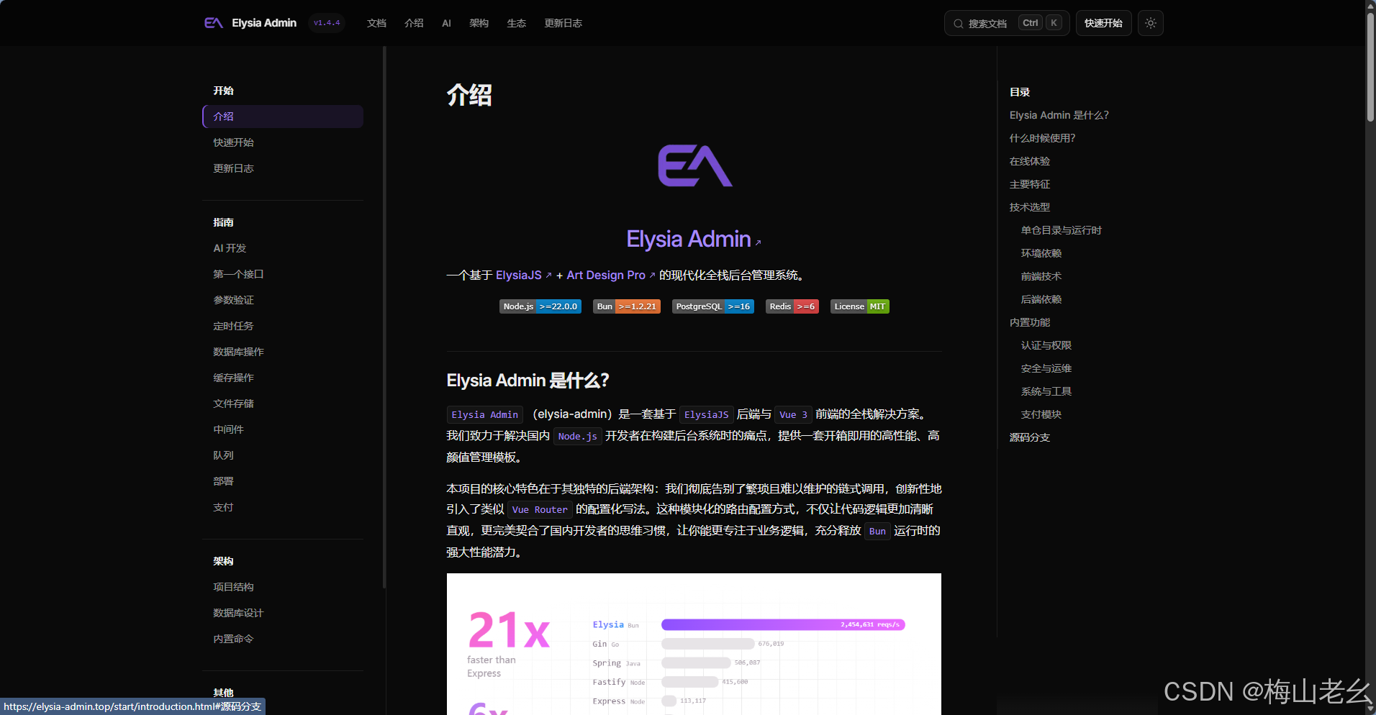The width and height of the screenshot is (1376, 715).
Task: Jump to 后端依赖 in table of contents
Action: [1041, 299]
